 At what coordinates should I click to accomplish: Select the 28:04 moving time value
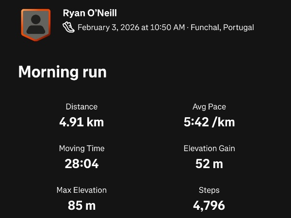81,163
